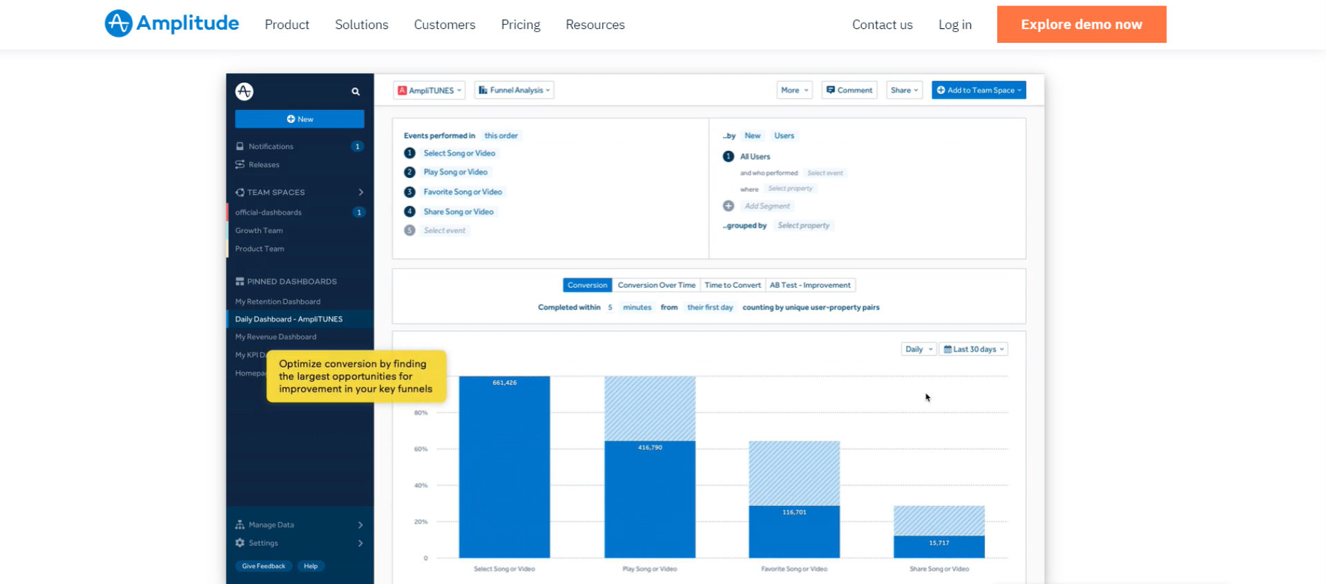Click the Play Song or Video converted bar
Viewport: 1326px width, 584px height.
coord(650,499)
